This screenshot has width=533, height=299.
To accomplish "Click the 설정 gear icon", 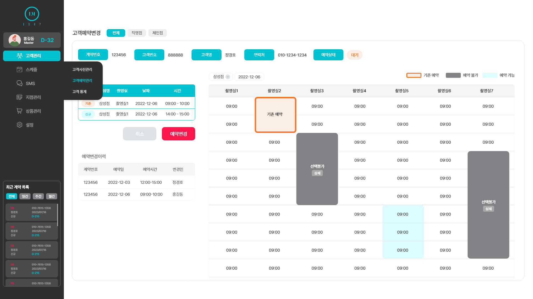I will click(x=19, y=125).
